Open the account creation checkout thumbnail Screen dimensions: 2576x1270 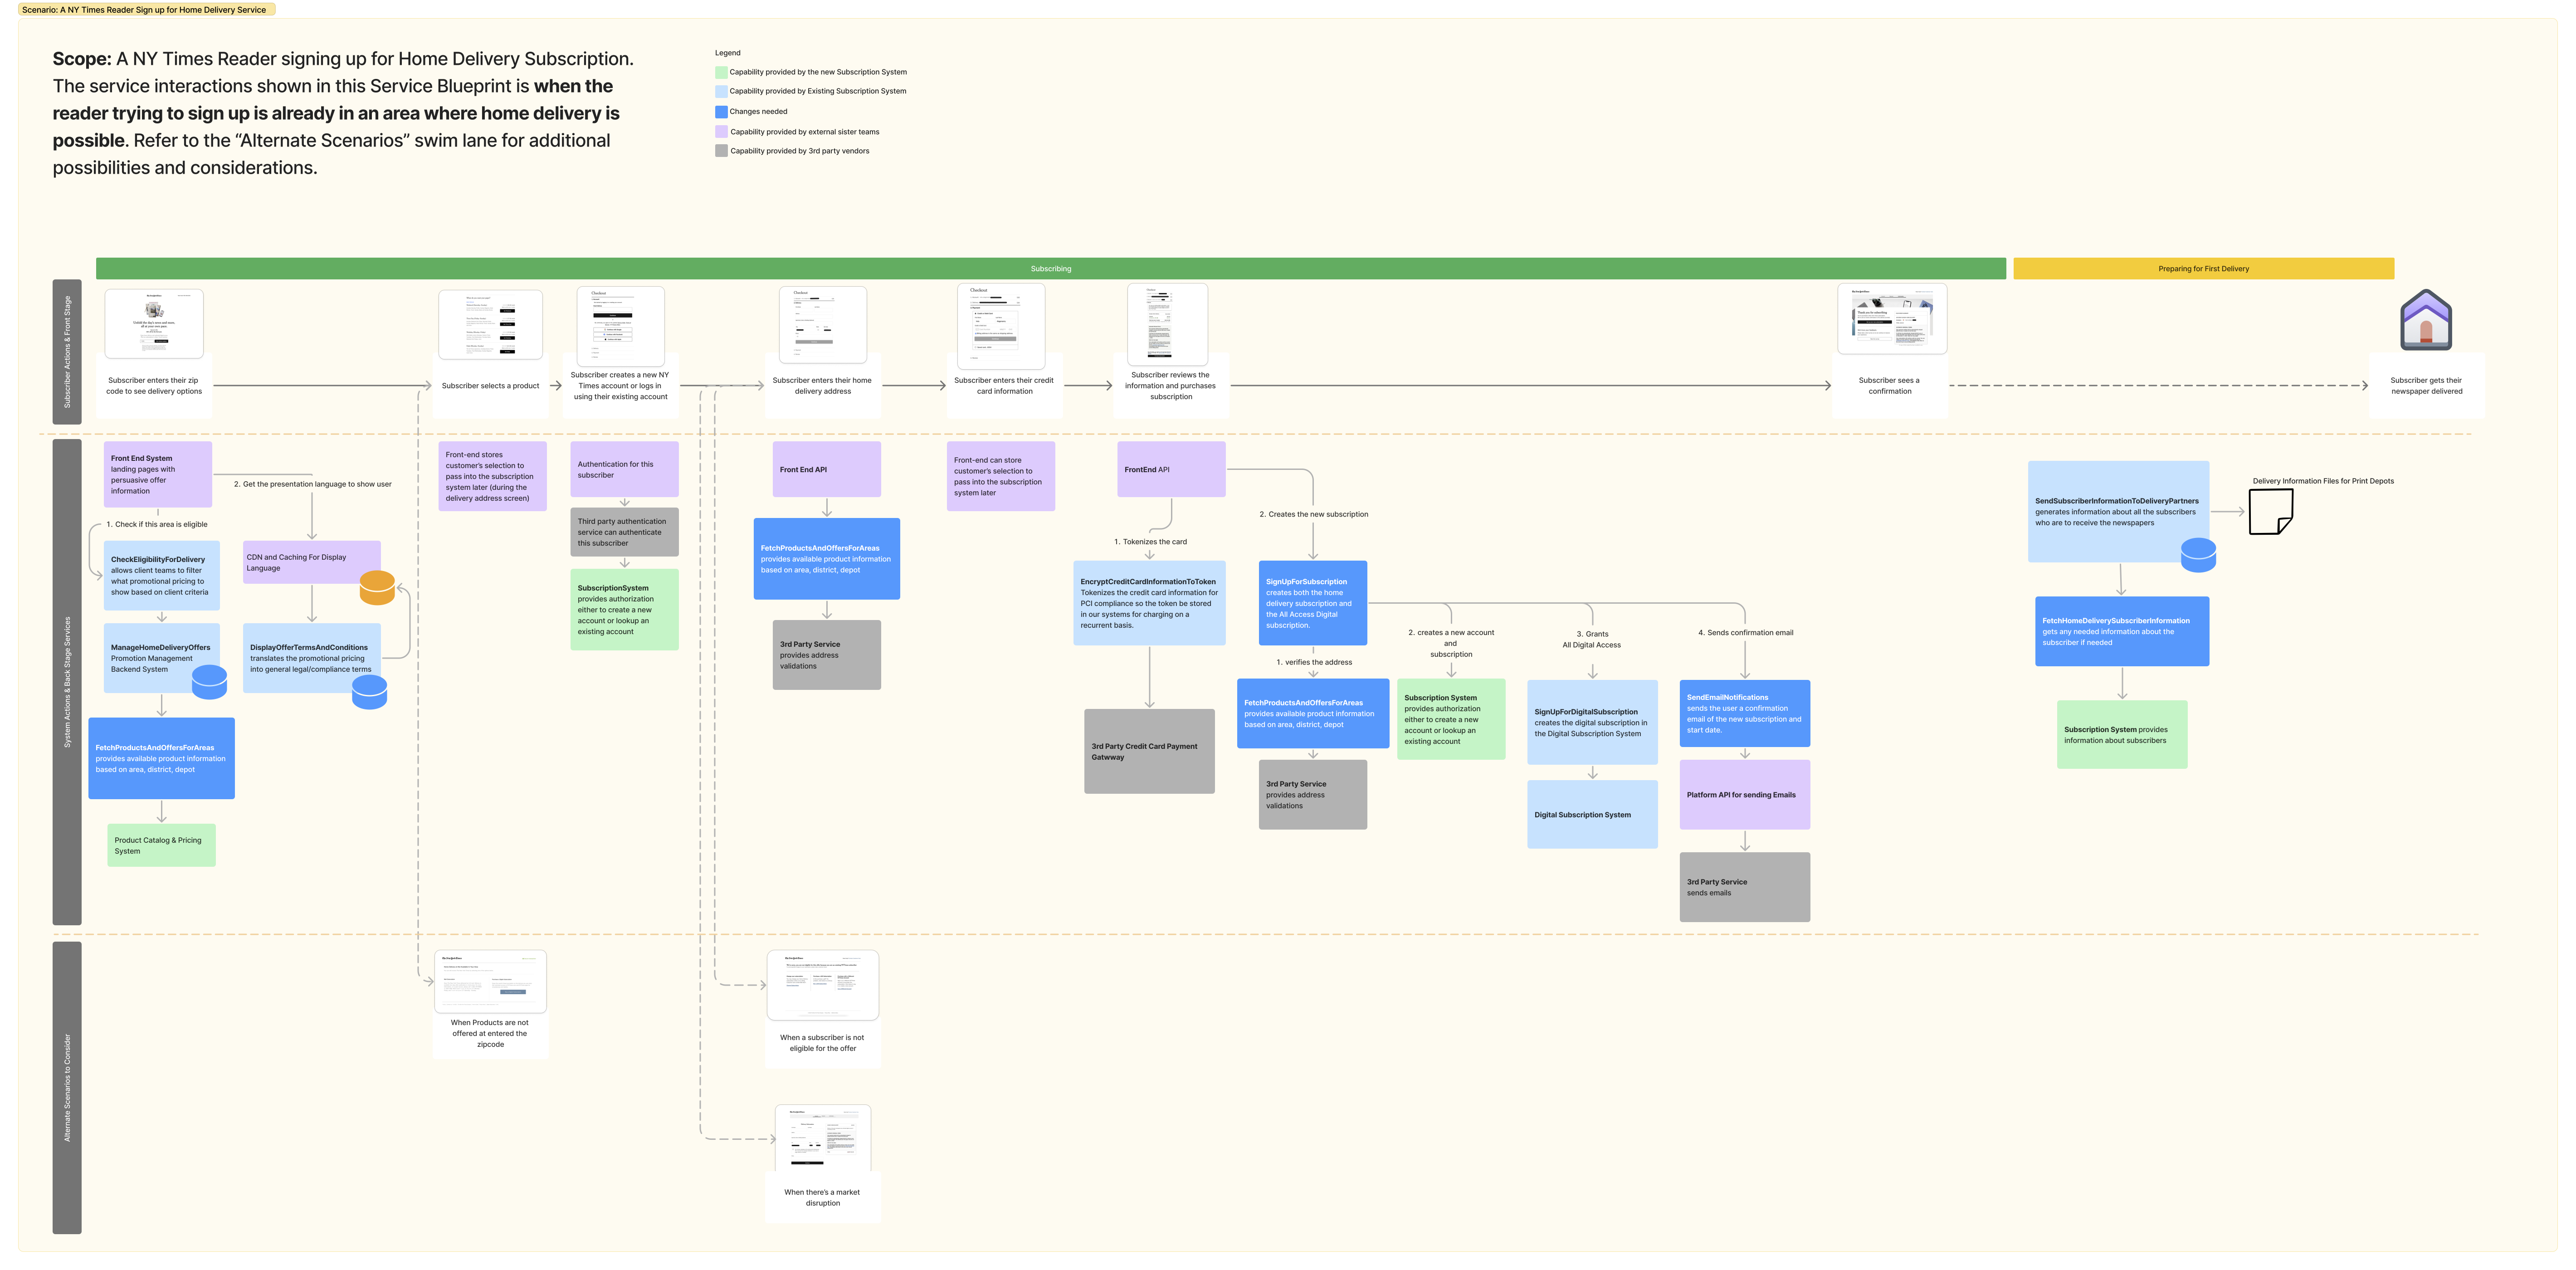(x=620, y=326)
